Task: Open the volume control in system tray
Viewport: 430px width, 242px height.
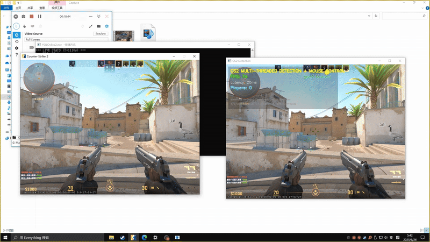Action: coord(385,238)
